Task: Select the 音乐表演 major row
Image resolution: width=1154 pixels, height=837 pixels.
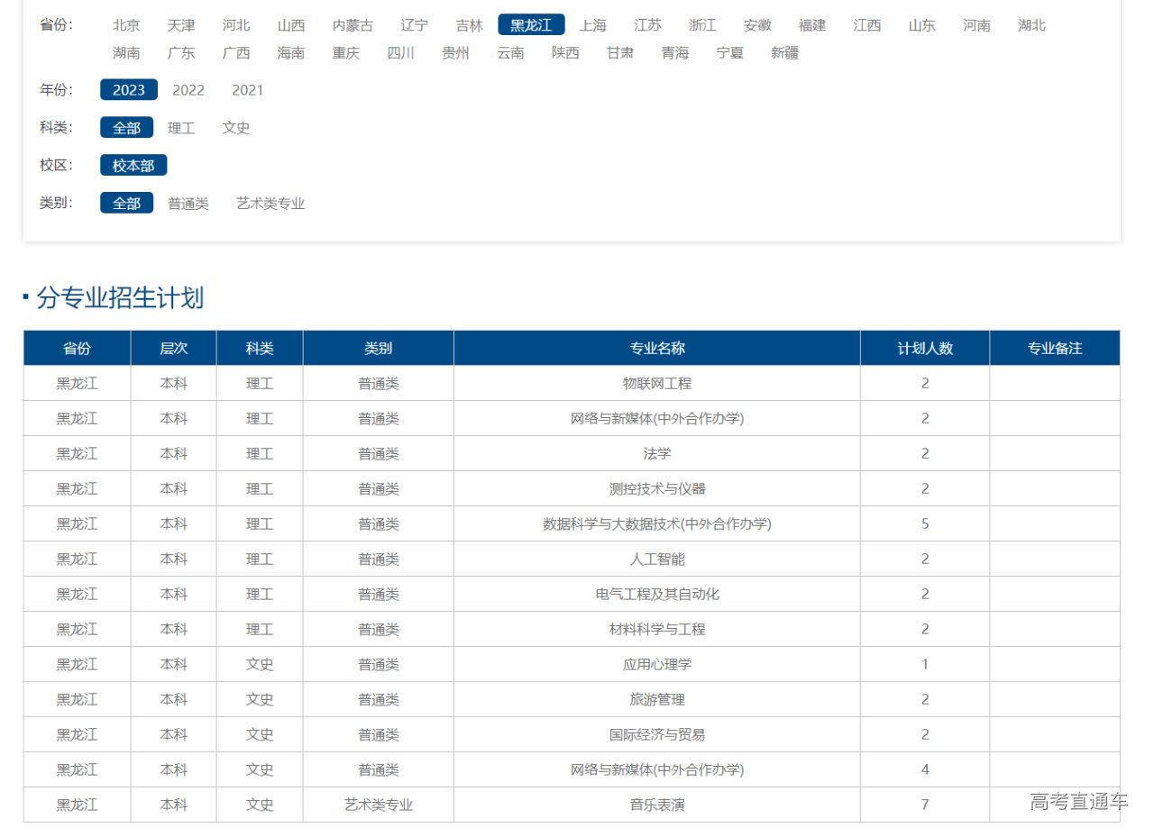Action: 656,805
